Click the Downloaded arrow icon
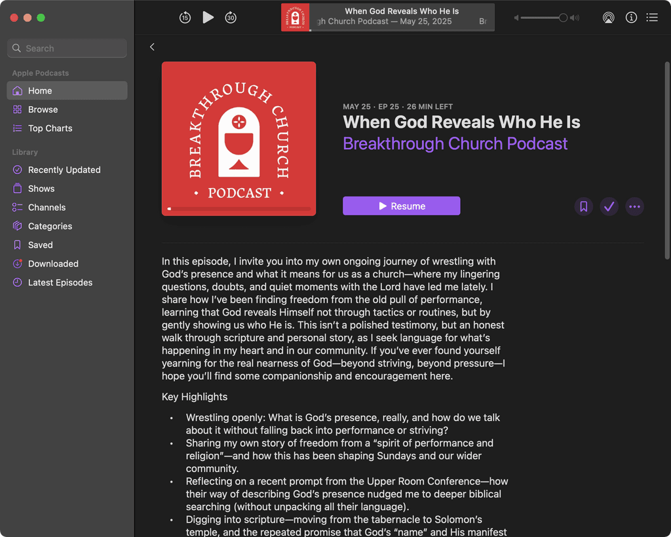Viewport: 671px width, 537px height. [17, 263]
